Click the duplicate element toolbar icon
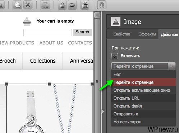Image resolution: width=179 pixels, height=133 pixels. [17, 5]
